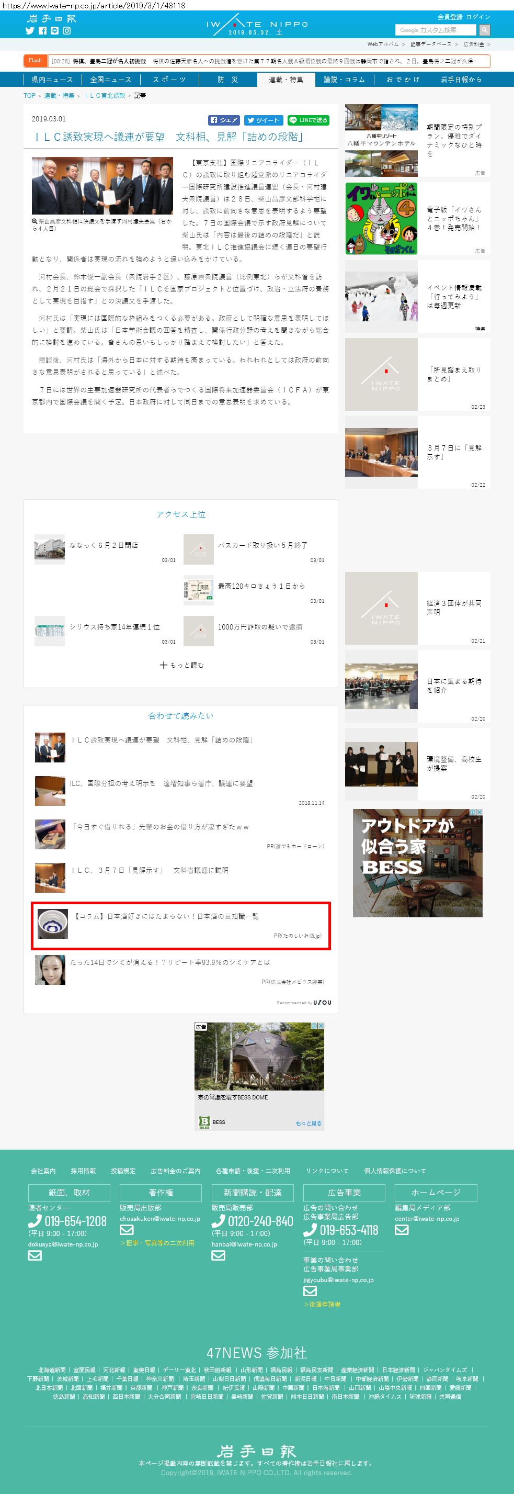Open the Webアルバム link
This screenshot has width=514, height=1494.
pos(382,44)
